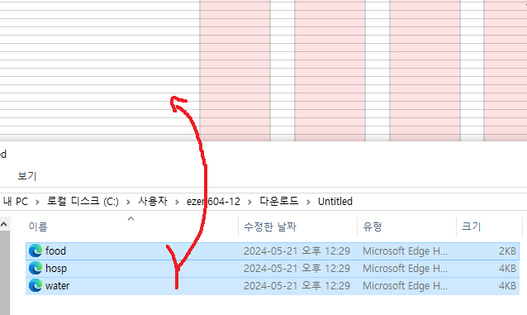Image resolution: width=527 pixels, height=315 pixels.
Task: Click the water file name
Action: (58, 286)
